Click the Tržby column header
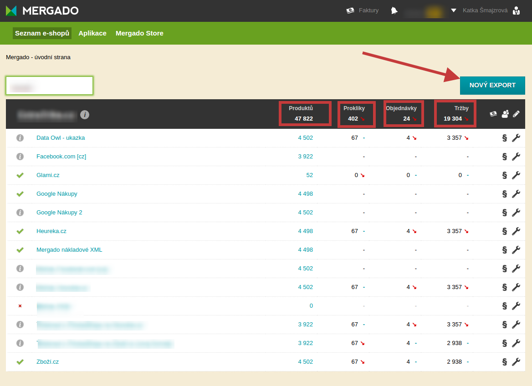This screenshot has height=386, width=532. (x=461, y=108)
